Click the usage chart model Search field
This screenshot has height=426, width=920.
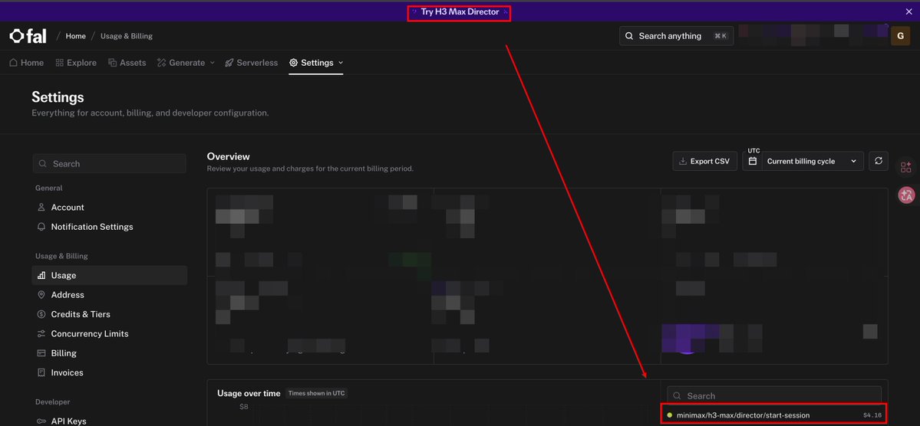pos(774,395)
